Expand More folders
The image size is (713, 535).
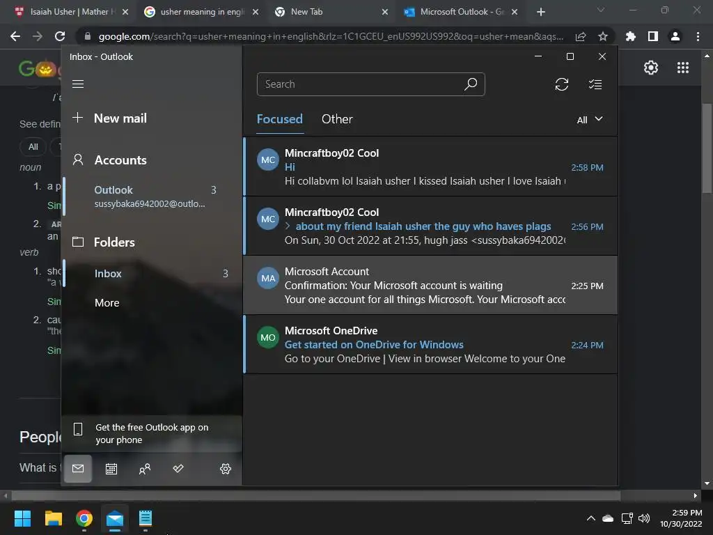107,303
